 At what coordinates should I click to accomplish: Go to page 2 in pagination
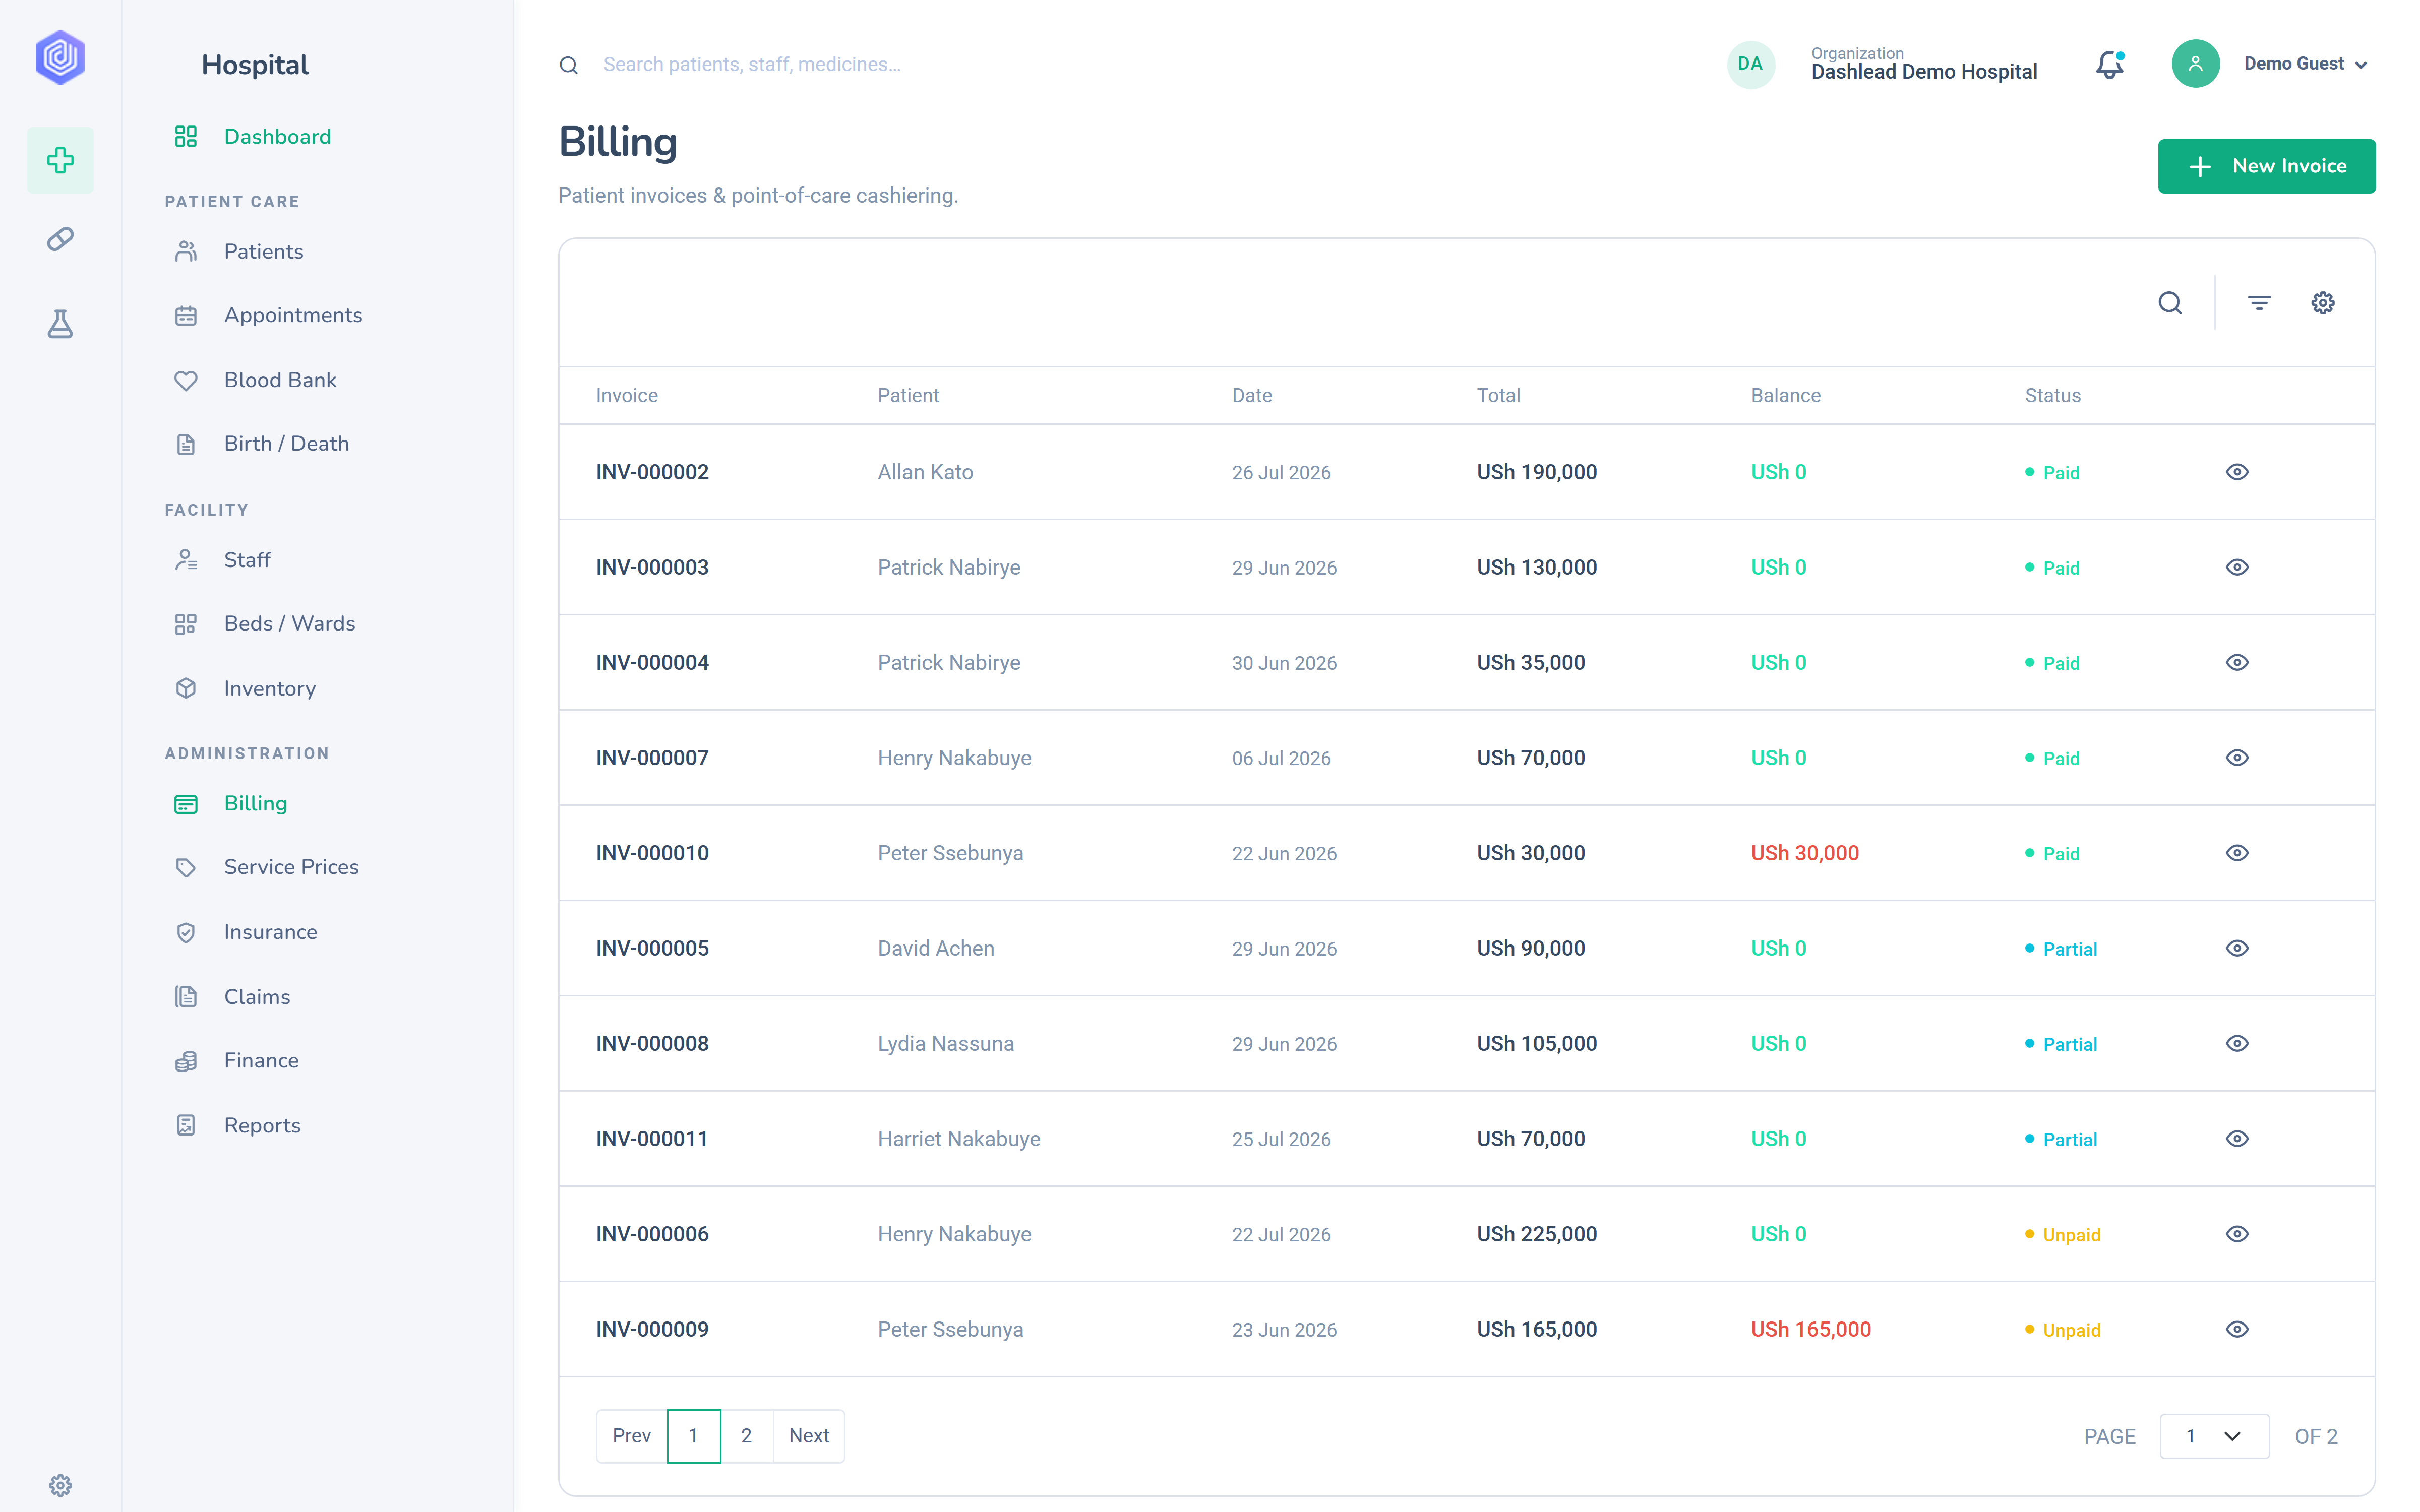pos(746,1436)
